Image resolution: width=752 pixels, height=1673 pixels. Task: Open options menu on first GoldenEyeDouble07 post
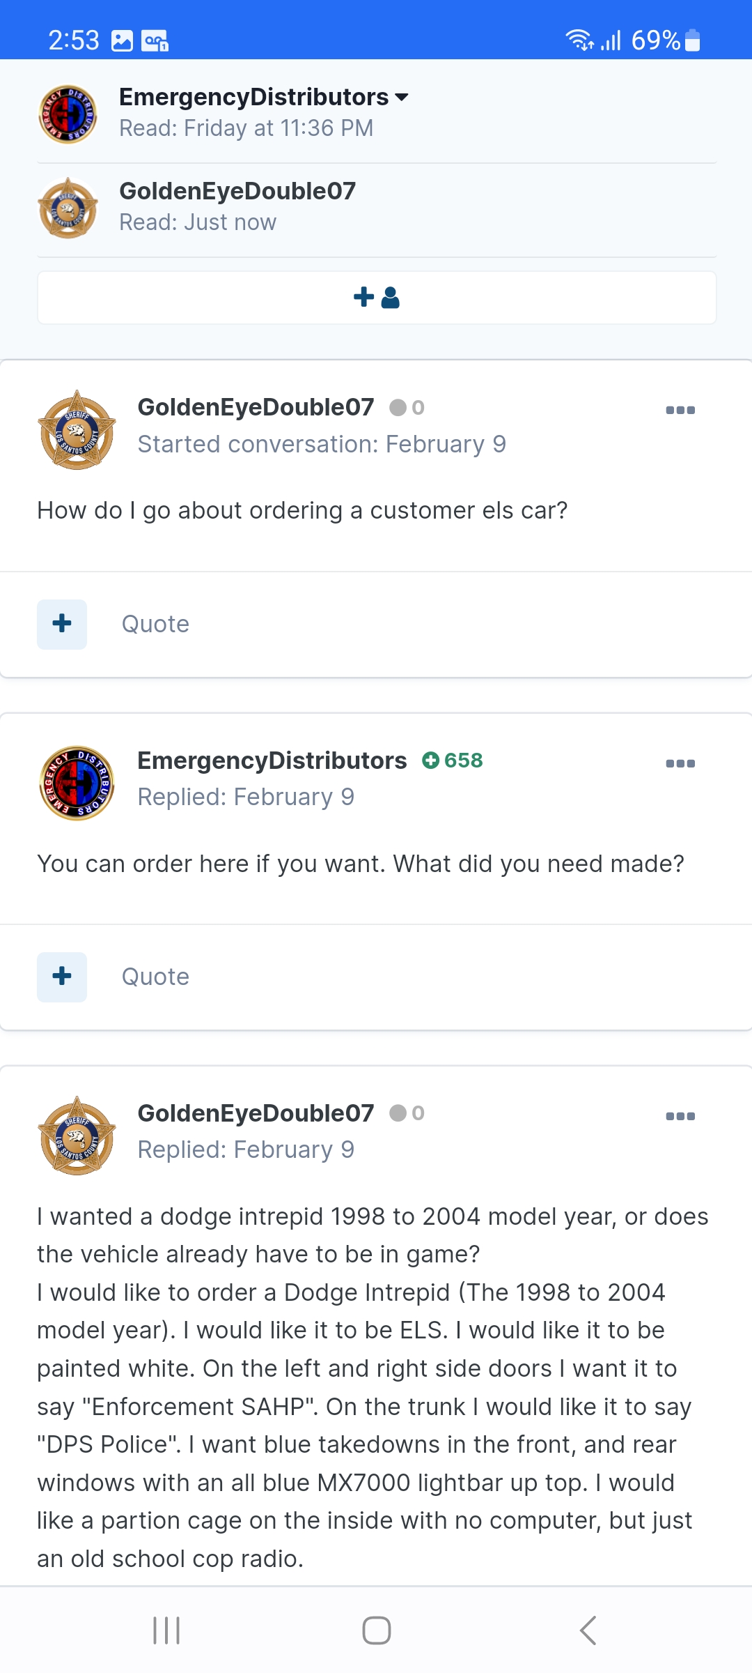click(680, 410)
